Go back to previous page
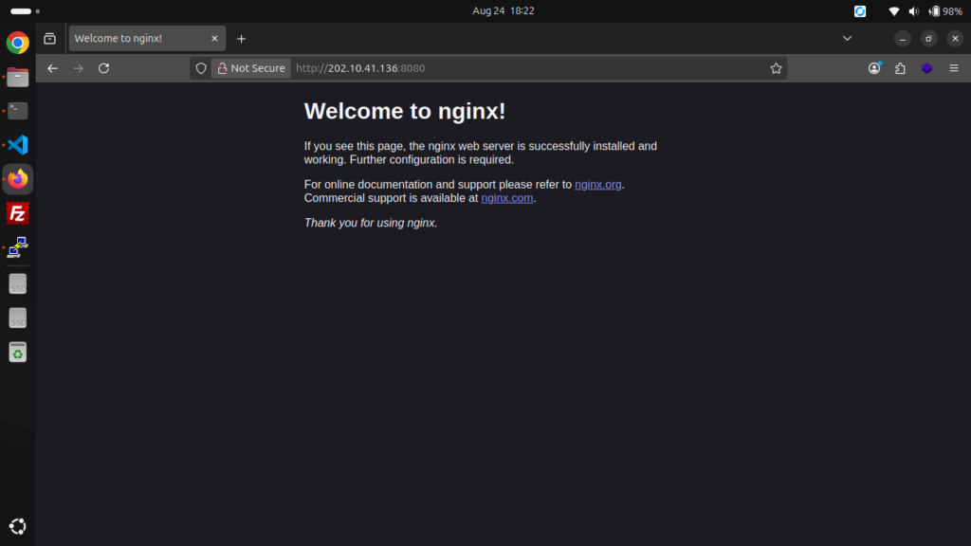Image resolution: width=971 pixels, height=546 pixels. (53, 68)
